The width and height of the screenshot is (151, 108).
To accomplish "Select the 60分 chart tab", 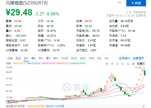I will click(74, 58).
